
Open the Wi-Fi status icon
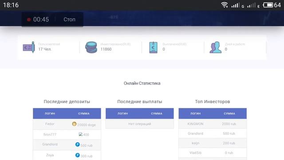(225, 5)
